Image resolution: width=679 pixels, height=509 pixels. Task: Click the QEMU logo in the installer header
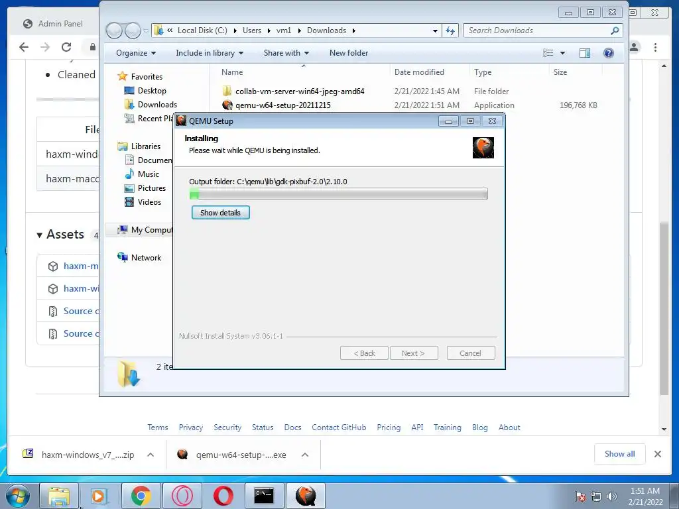(x=483, y=148)
